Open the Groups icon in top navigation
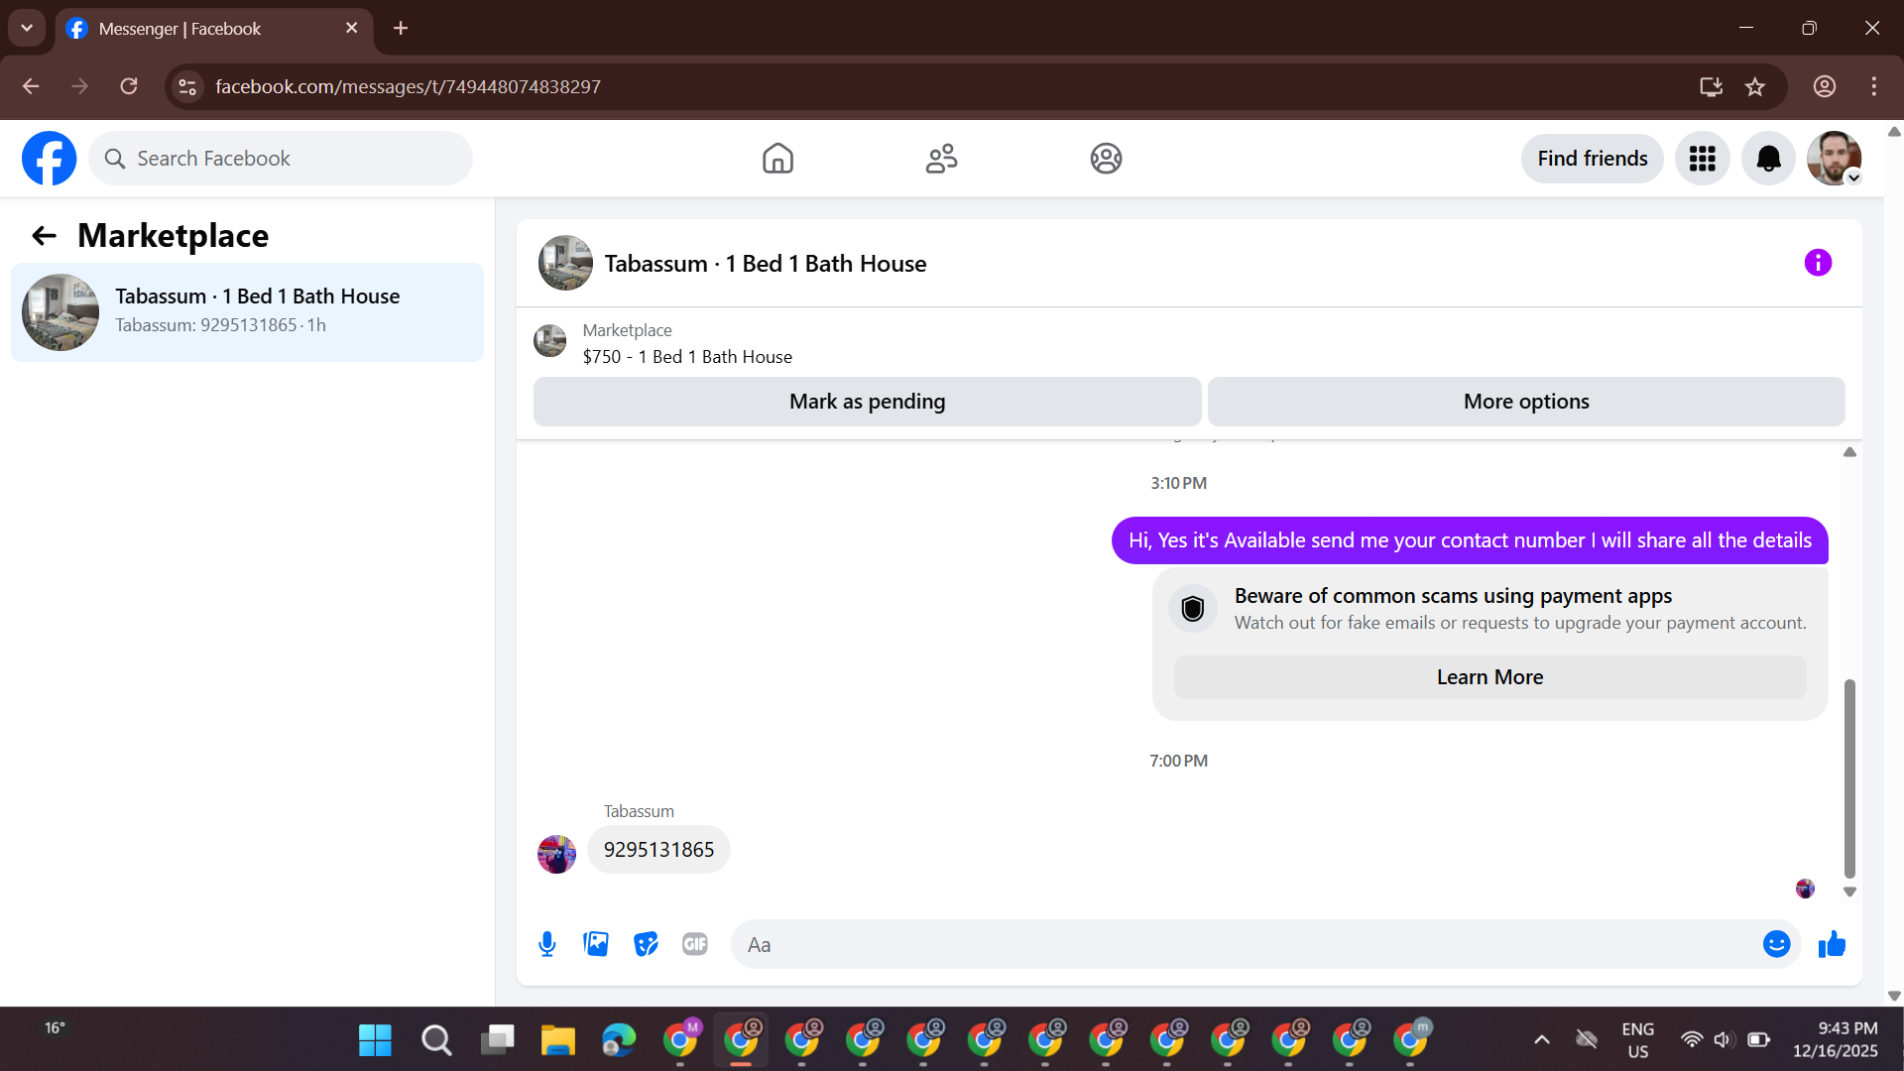Viewport: 1904px width, 1071px height. (x=1106, y=159)
